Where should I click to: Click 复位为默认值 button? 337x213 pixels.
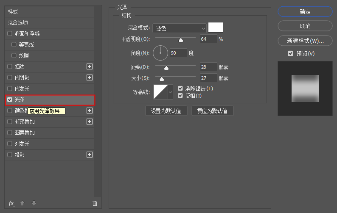pos(212,111)
